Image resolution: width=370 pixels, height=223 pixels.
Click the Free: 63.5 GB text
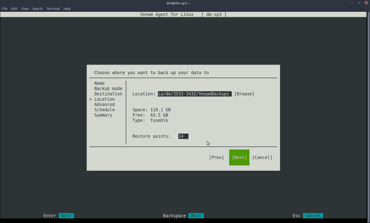point(151,115)
